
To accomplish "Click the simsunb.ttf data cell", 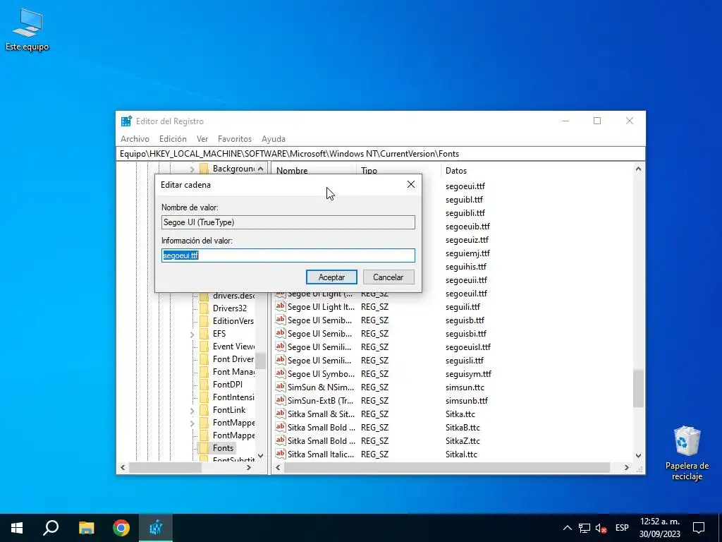I will [x=467, y=401].
